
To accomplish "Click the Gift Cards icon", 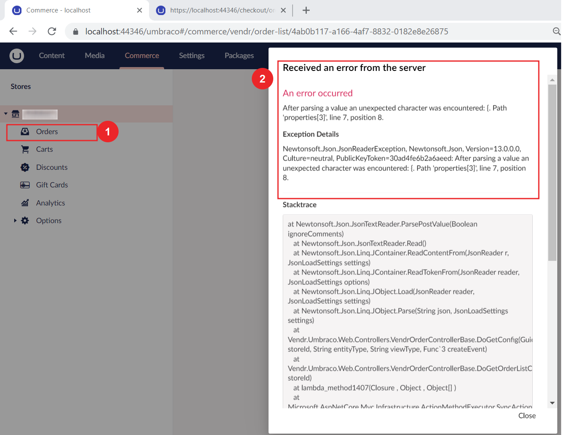I will click(25, 185).
